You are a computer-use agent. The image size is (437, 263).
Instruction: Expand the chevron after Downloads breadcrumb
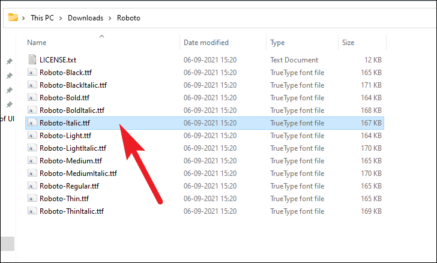pyautogui.click(x=110, y=18)
